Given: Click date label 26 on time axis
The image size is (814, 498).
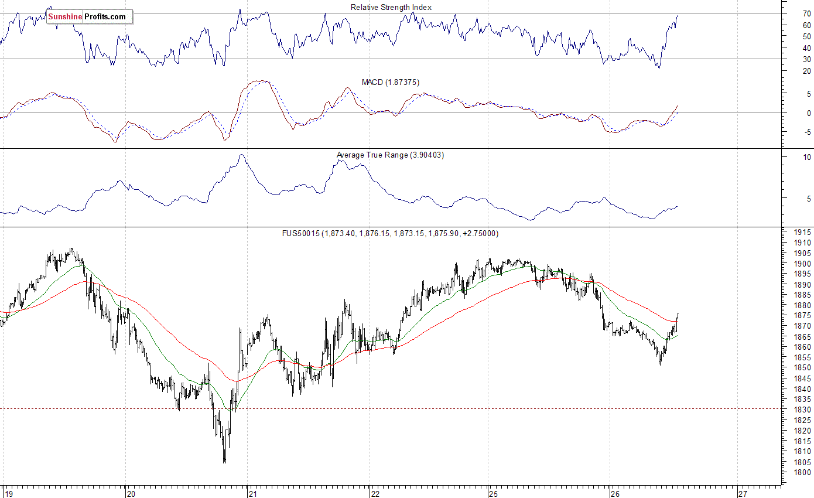Looking at the screenshot, I should coord(615,493).
